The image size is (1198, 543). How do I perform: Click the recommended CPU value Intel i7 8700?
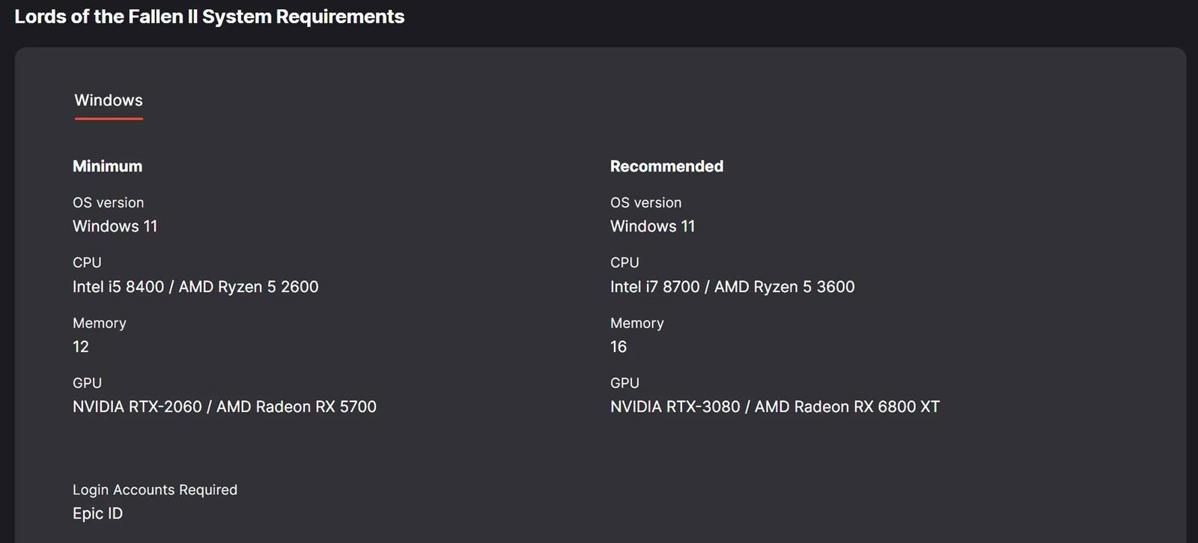coord(655,287)
